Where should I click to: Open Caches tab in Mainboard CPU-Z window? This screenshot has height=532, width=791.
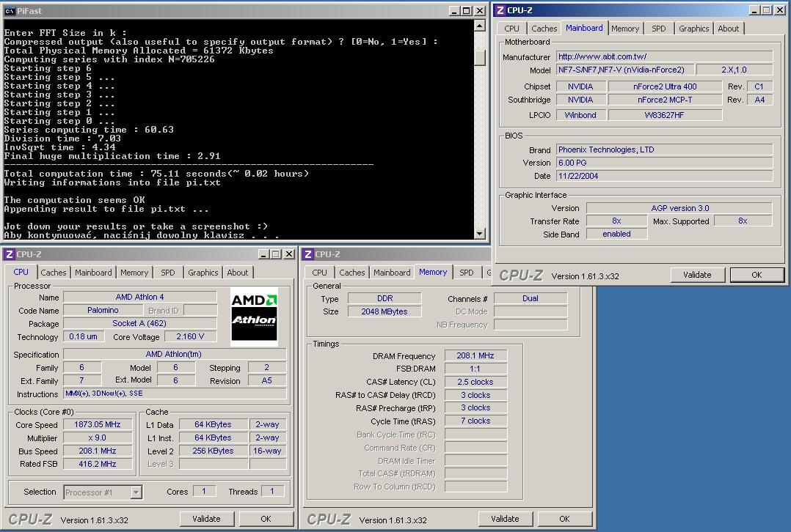(544, 29)
